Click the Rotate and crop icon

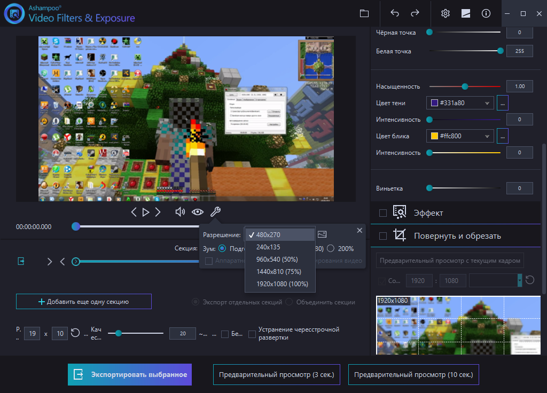400,235
